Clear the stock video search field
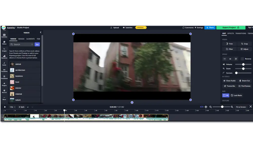The width and height of the screenshot is (253, 147). [x=32, y=44]
